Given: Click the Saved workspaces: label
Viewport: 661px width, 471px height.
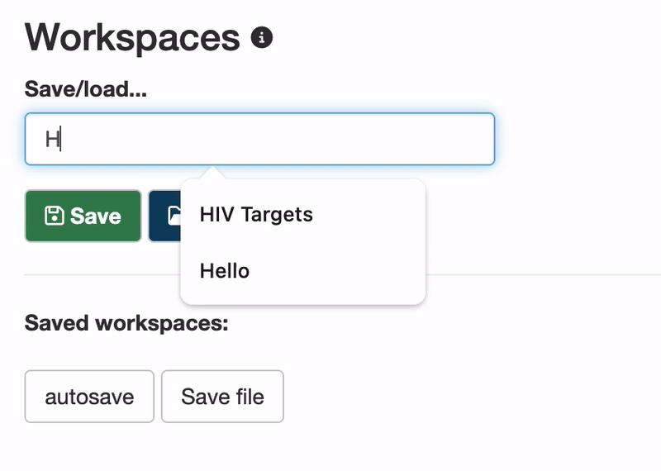Looking at the screenshot, I should (x=126, y=323).
